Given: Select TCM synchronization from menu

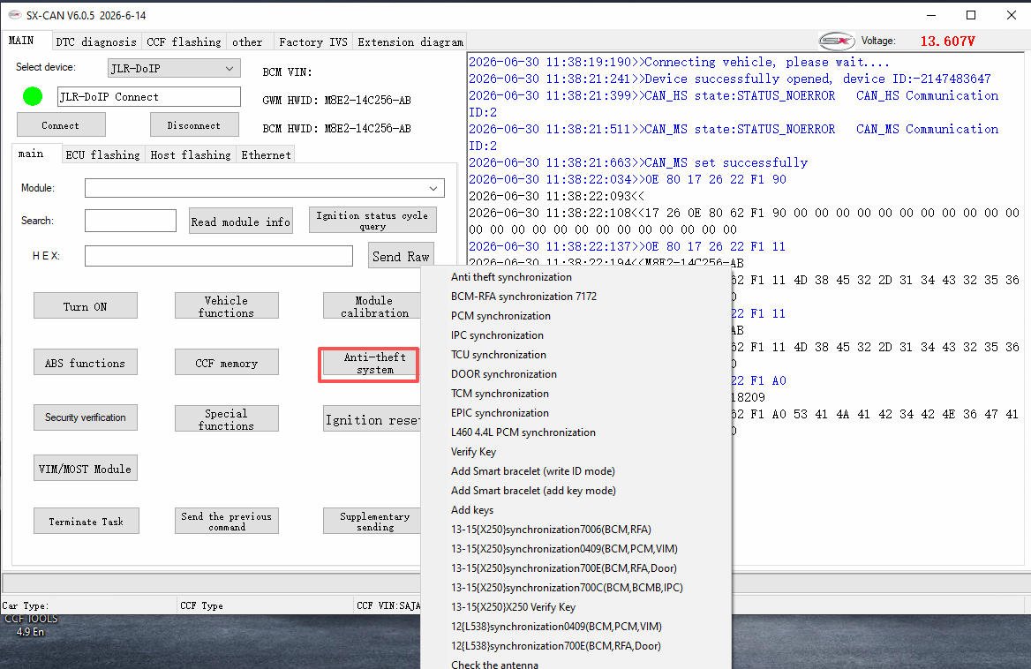Looking at the screenshot, I should (576, 394).
